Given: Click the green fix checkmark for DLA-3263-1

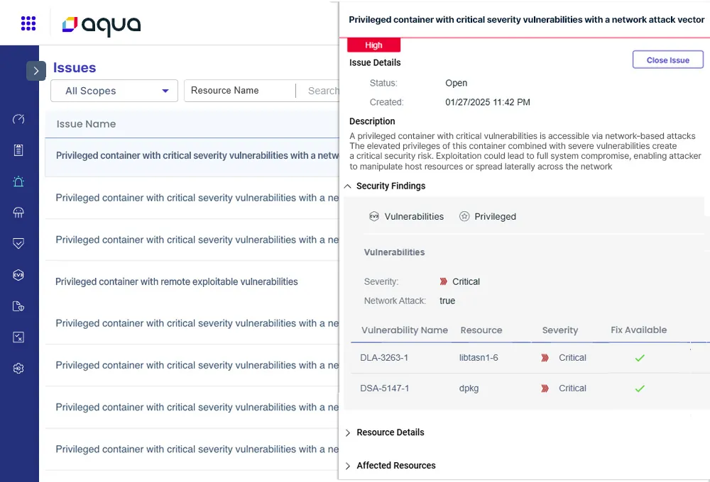Looking at the screenshot, I should click(640, 358).
